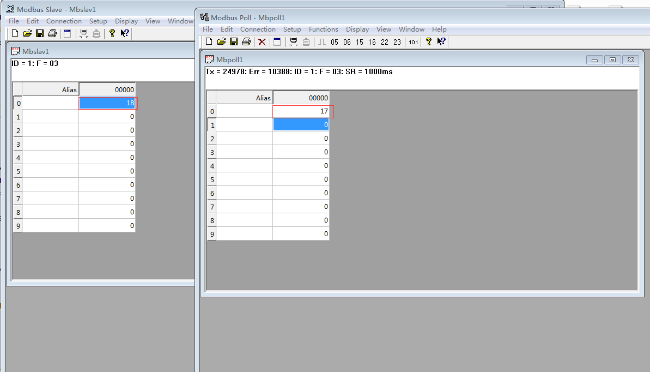Click Print icon in Modbus Poll toolbar
The height and width of the screenshot is (372, 650).
pos(246,41)
